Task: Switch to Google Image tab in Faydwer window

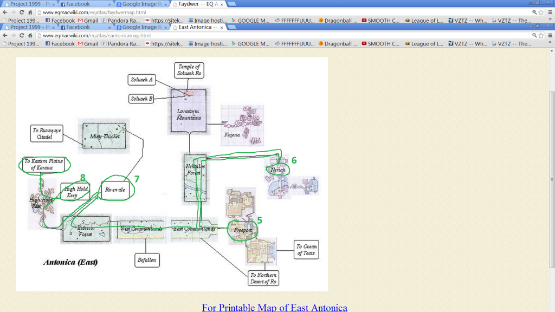Action: (x=141, y=4)
